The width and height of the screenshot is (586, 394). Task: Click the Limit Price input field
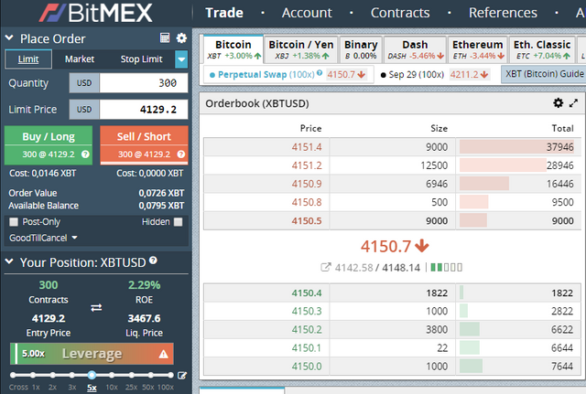[144, 110]
